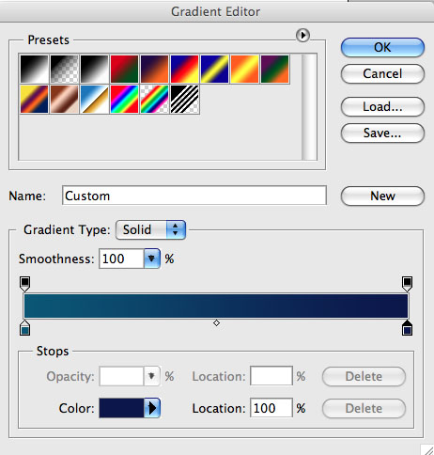Click the color stop Location field showing 100
Viewport: 434px width, 455px height.
[271, 408]
